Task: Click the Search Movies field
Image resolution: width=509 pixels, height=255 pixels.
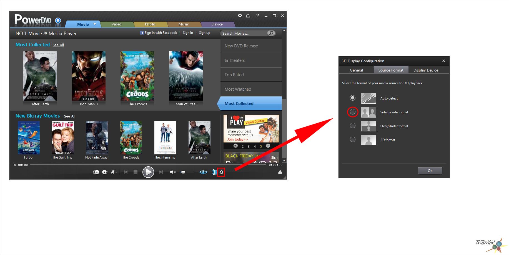Action: (x=244, y=33)
